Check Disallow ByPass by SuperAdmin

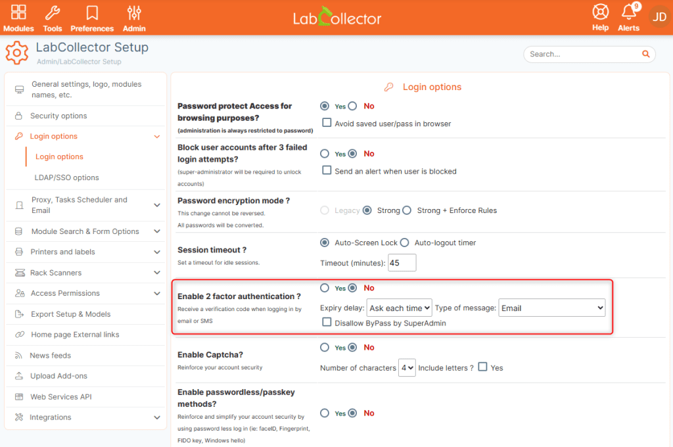tap(327, 322)
